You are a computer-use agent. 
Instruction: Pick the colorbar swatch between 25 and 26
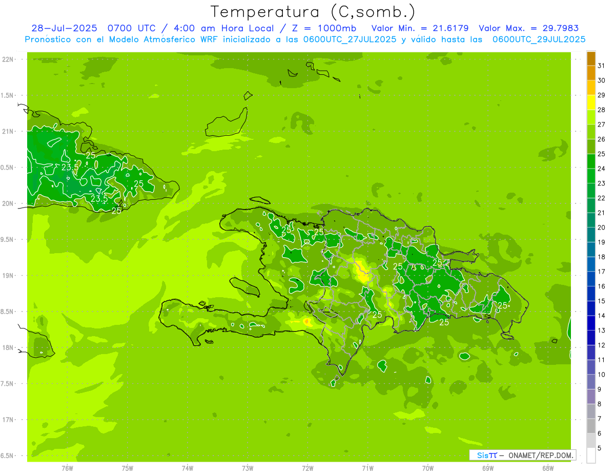point(591,147)
